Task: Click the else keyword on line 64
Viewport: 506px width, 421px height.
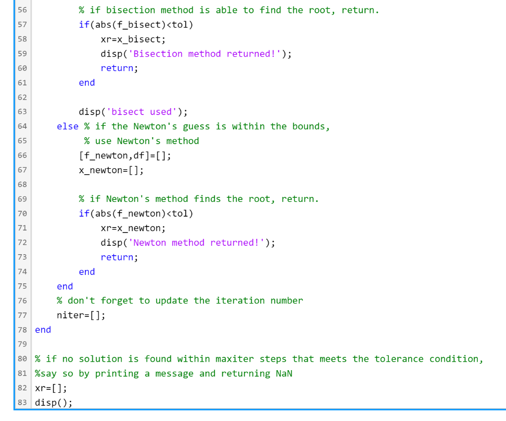Action: pos(67,126)
